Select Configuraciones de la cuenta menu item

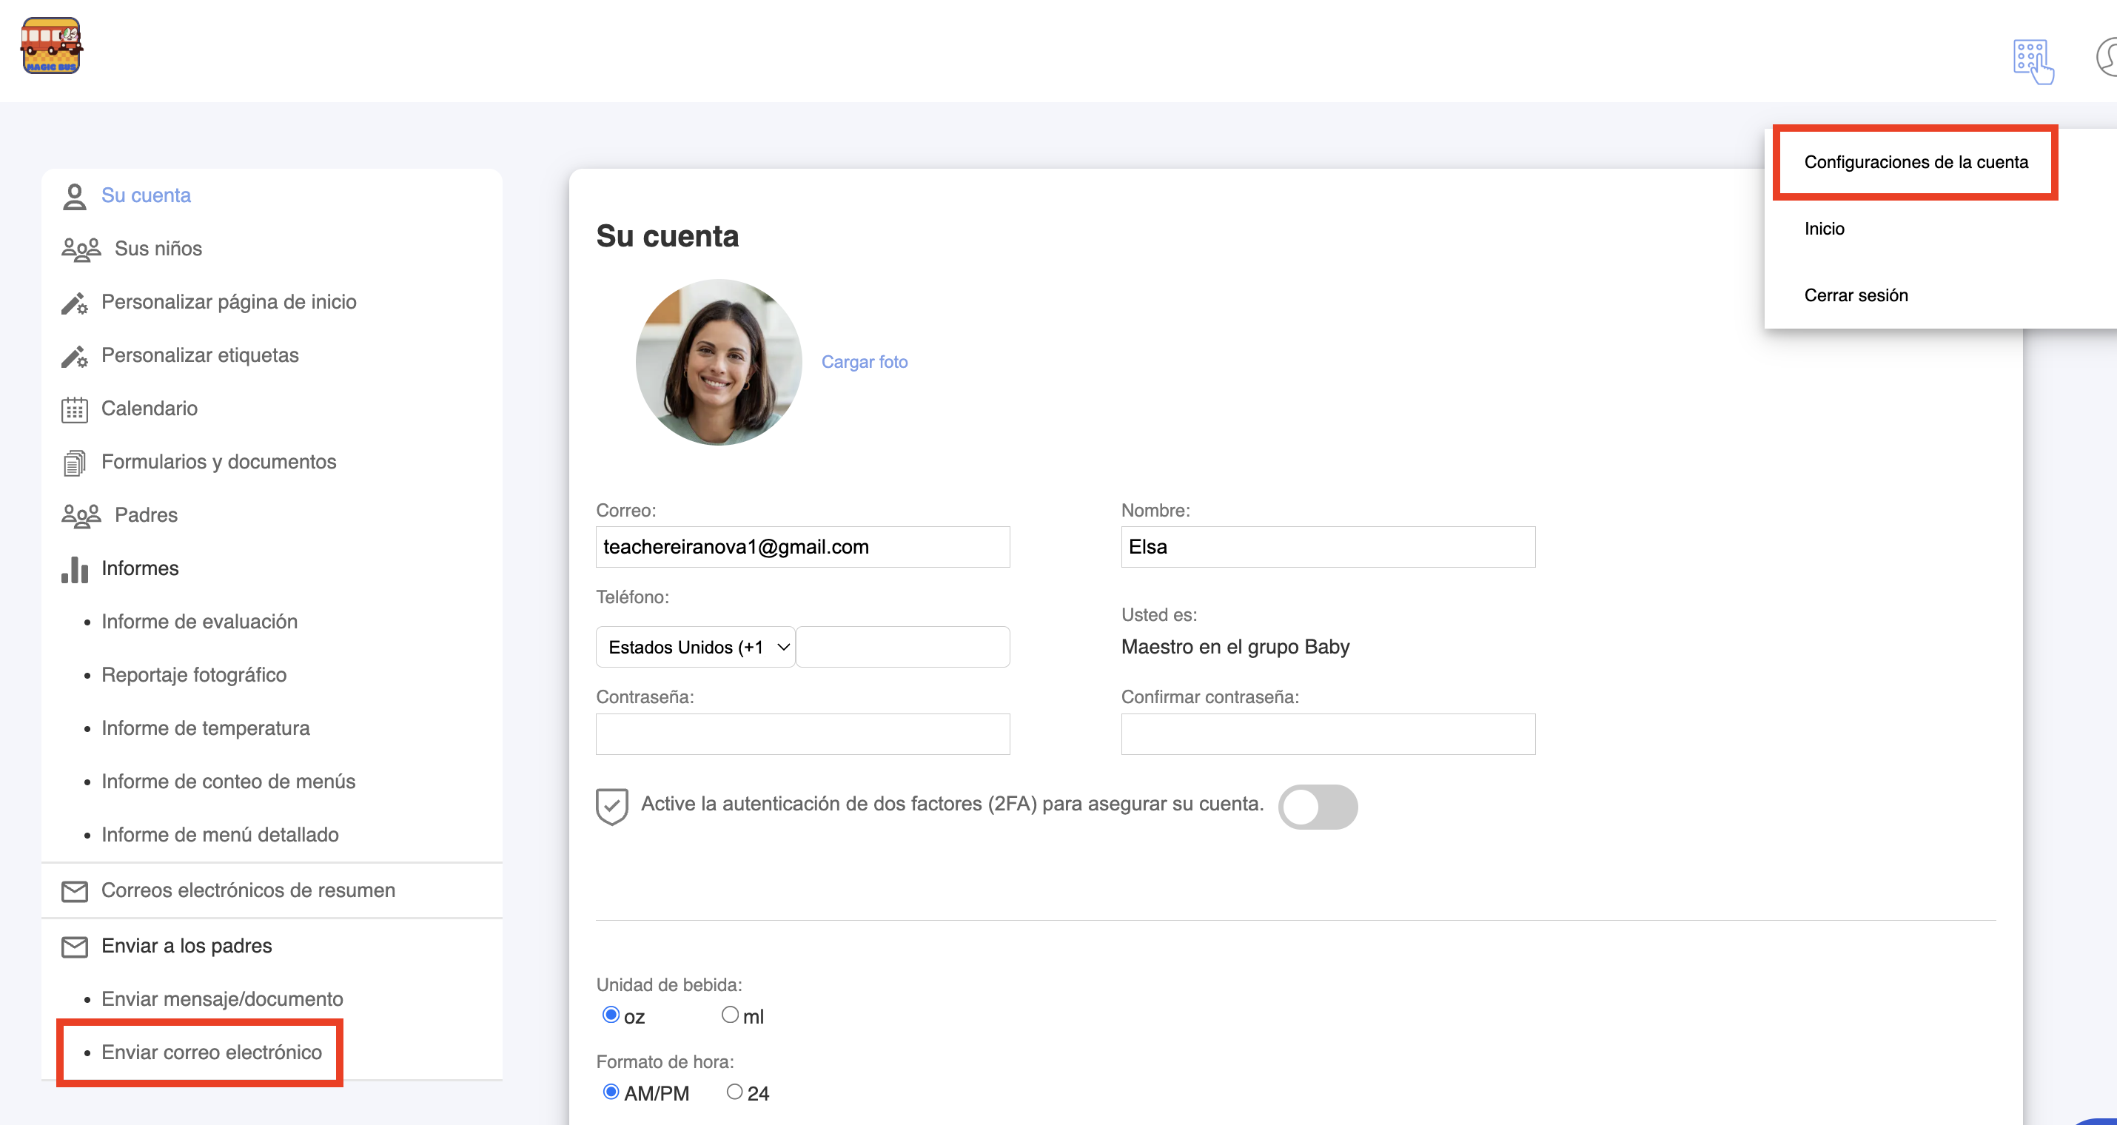point(1915,162)
